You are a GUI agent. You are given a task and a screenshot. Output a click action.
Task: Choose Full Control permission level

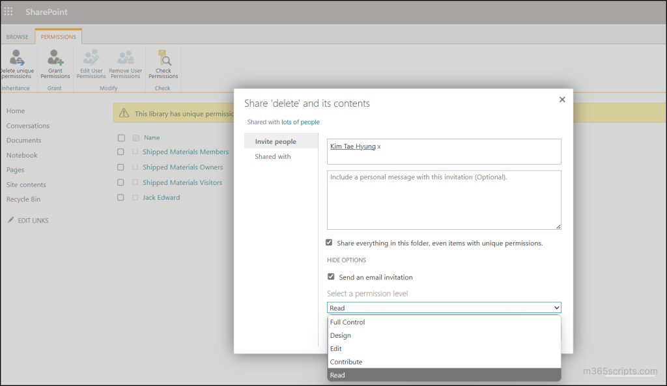tap(348, 322)
